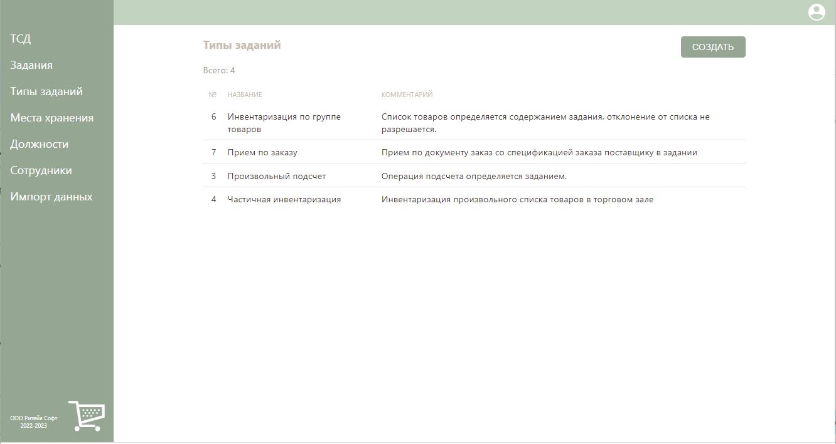Select the Произвольный подсчет row

(474, 176)
